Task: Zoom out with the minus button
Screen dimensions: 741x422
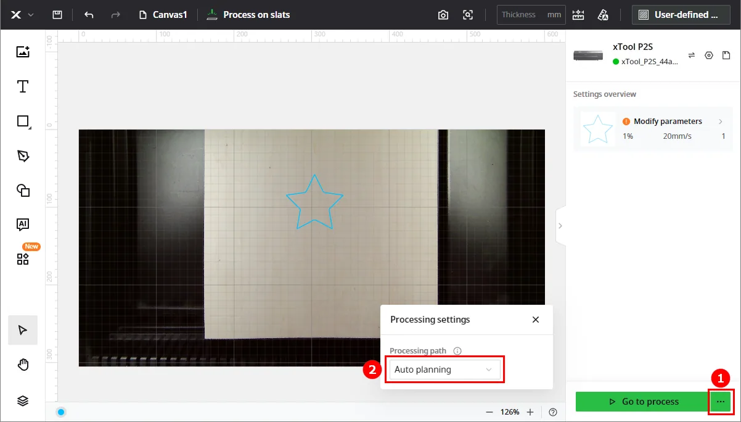Action: [x=489, y=412]
